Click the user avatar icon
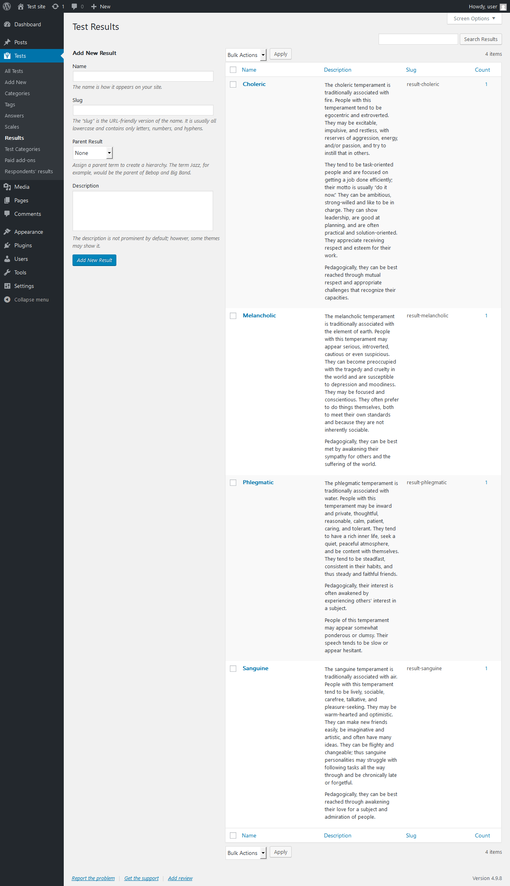The height and width of the screenshot is (886, 510). click(x=503, y=7)
